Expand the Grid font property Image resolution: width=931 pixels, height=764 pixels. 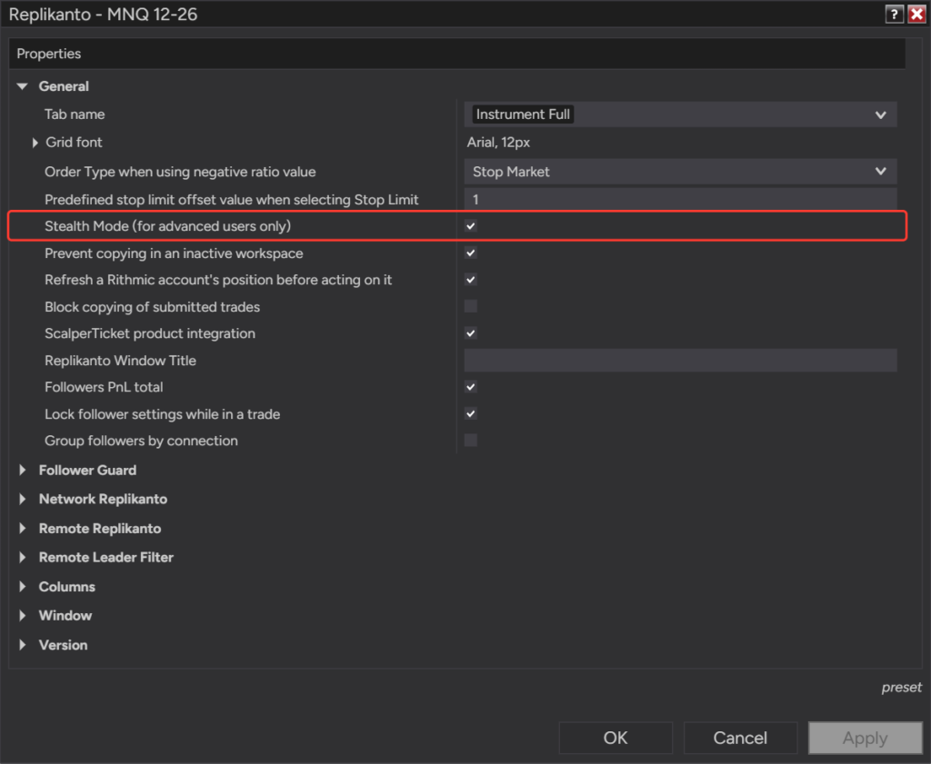(35, 143)
